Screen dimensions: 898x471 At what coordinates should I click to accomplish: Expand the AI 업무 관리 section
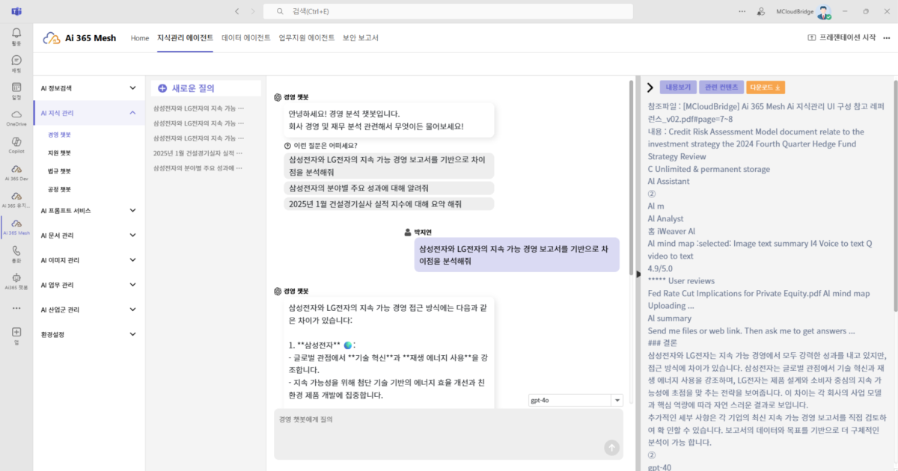tap(132, 285)
